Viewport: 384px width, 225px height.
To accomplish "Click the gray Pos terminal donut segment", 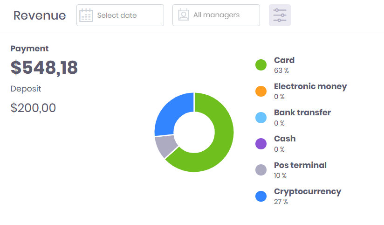I will (x=165, y=145).
